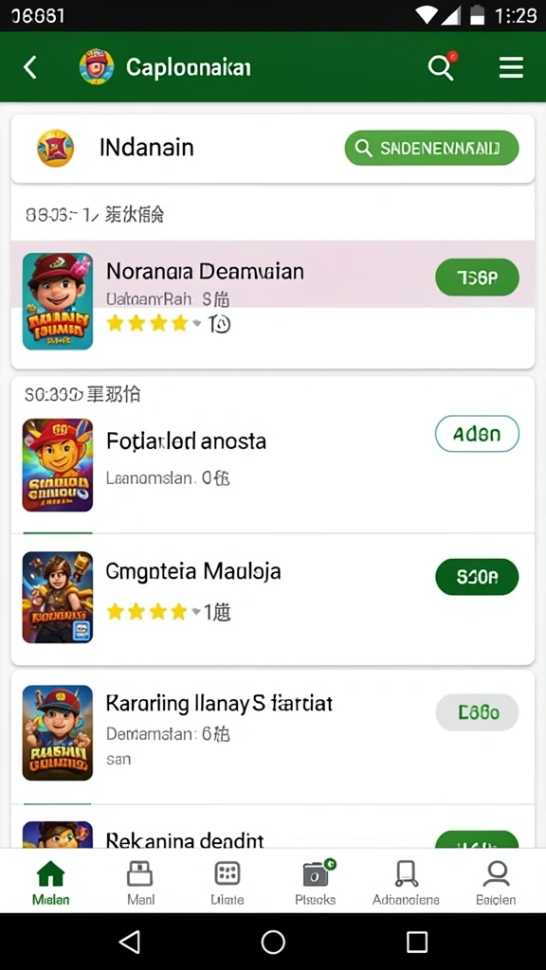Viewport: 546px width, 970px height.
Task: Tap the Caploonaikan app logo in header
Action: pyautogui.click(x=97, y=67)
